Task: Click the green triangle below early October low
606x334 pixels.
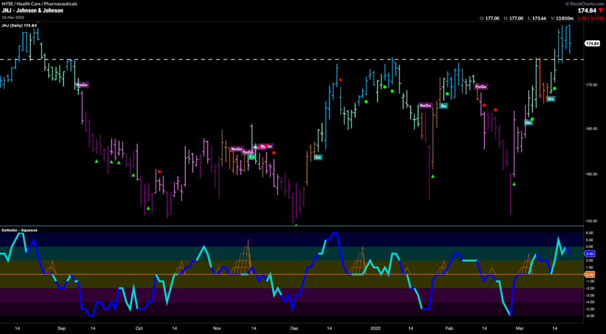Action: click(x=148, y=208)
